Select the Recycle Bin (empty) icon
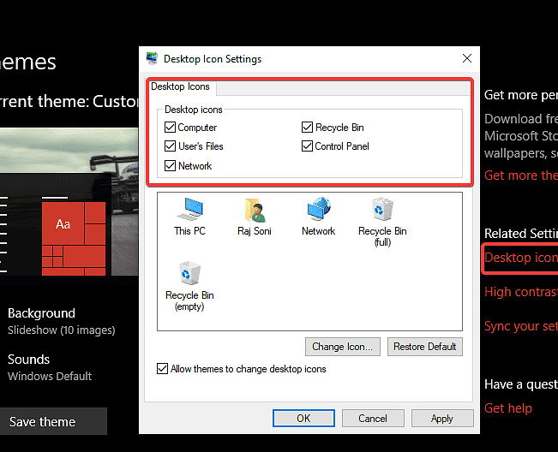The height and width of the screenshot is (452, 558). point(189,287)
